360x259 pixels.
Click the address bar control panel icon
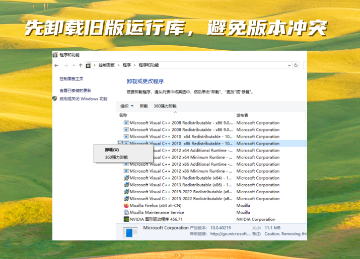click(88, 65)
